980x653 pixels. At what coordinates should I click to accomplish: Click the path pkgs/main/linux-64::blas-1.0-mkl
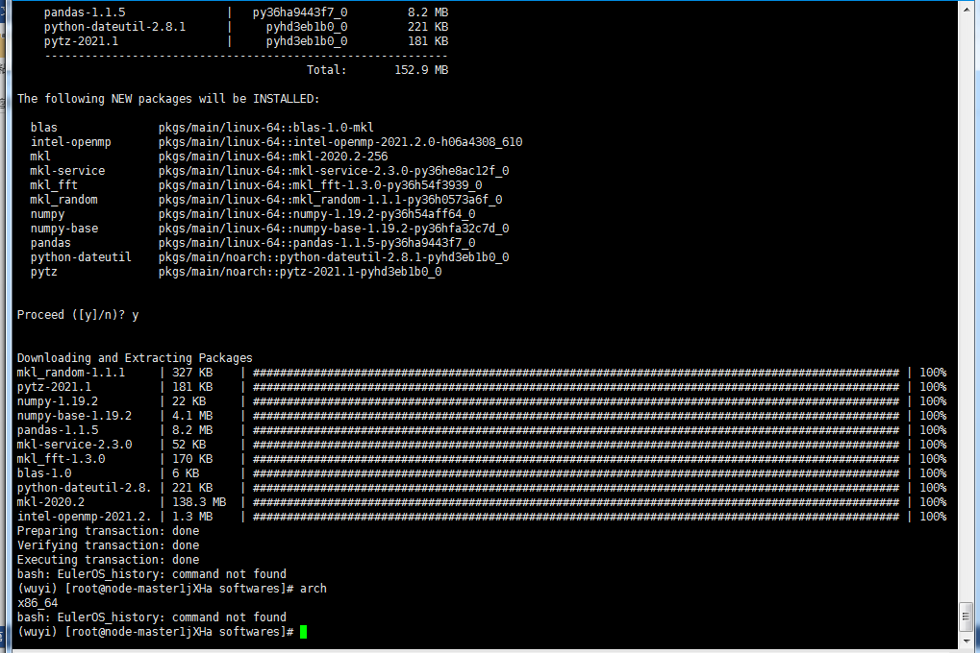(266, 128)
